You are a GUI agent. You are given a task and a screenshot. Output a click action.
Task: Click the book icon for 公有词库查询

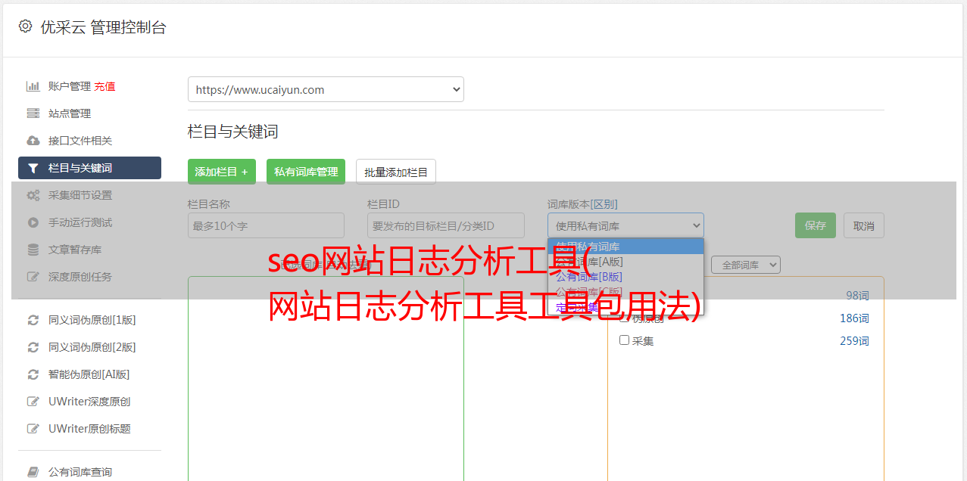click(x=33, y=472)
